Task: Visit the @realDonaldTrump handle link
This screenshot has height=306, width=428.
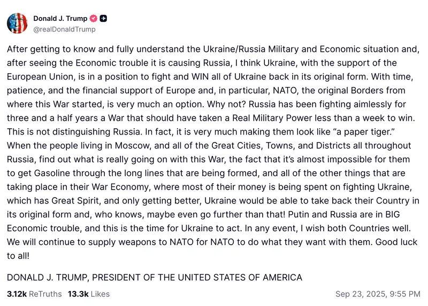Action: (x=64, y=29)
